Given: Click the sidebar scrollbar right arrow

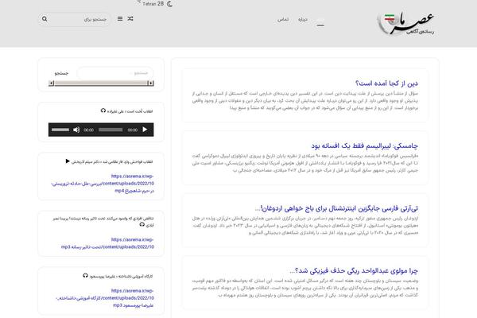Looking at the screenshot, I should click(x=150, y=83).
